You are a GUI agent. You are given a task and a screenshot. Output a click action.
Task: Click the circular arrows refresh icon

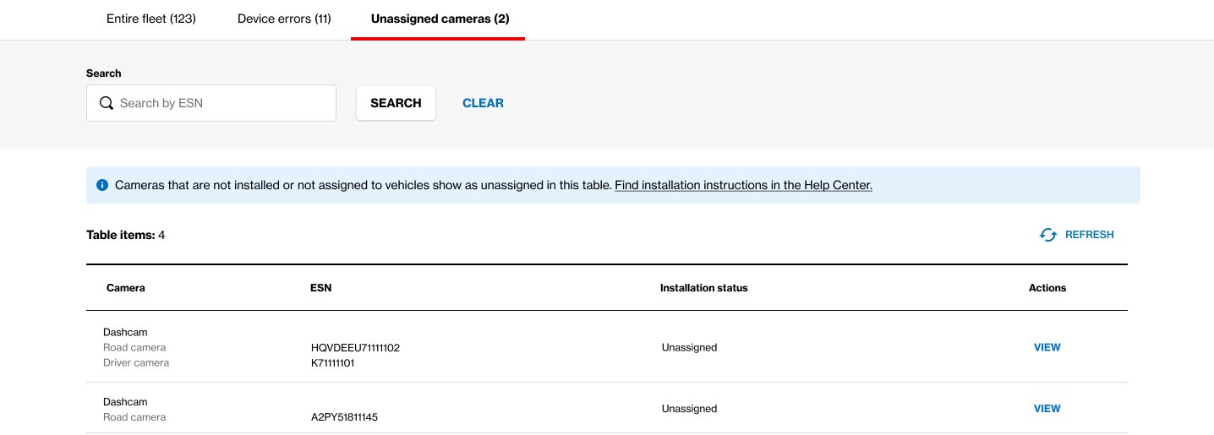point(1048,235)
